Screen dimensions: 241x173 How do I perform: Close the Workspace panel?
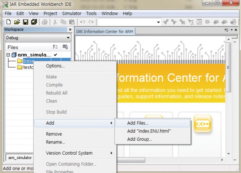point(70,30)
